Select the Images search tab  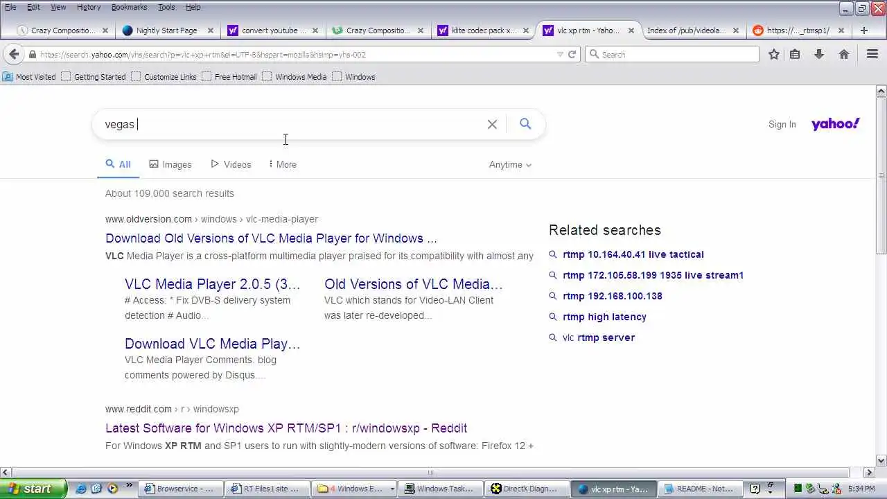170,165
